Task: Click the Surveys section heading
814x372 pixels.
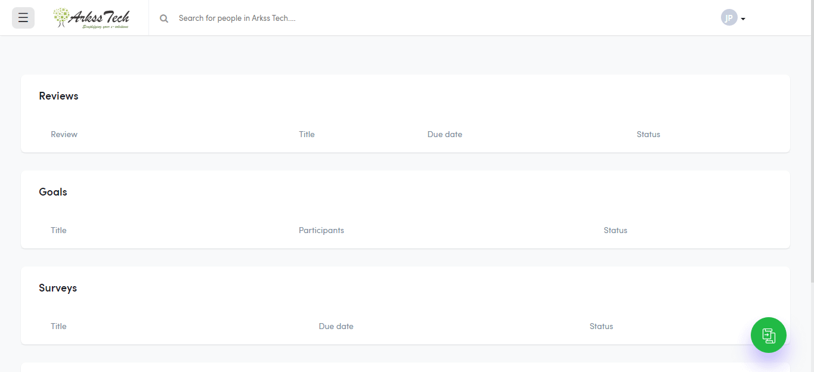Action: (x=58, y=288)
